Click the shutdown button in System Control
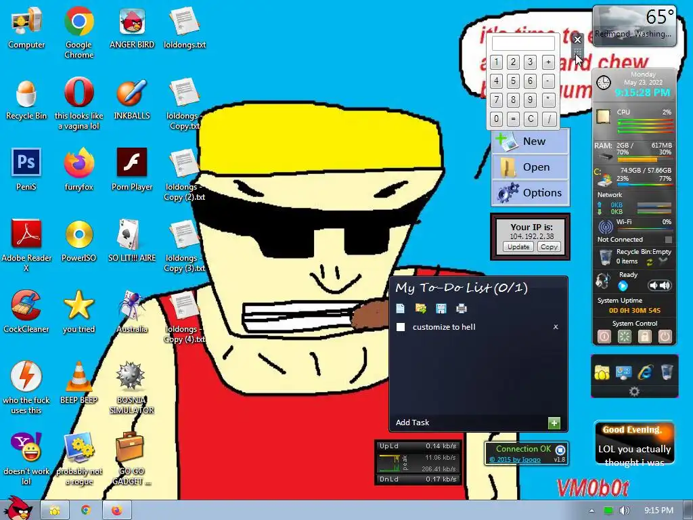Viewport: 693px width, 520px height. pos(665,337)
